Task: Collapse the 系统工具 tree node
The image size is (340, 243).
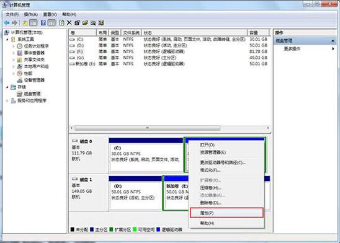Action: pos(7,40)
